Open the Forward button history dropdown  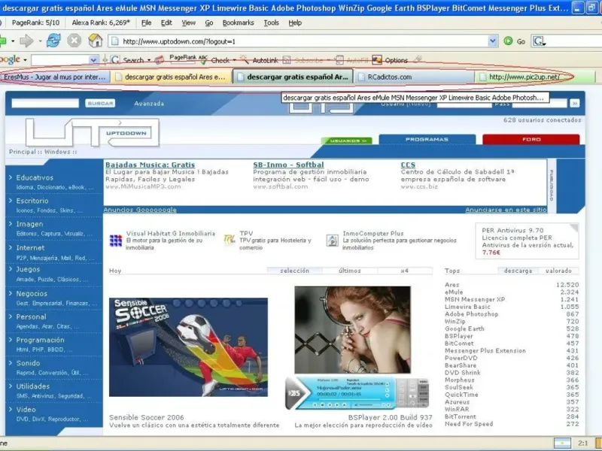pos(40,41)
